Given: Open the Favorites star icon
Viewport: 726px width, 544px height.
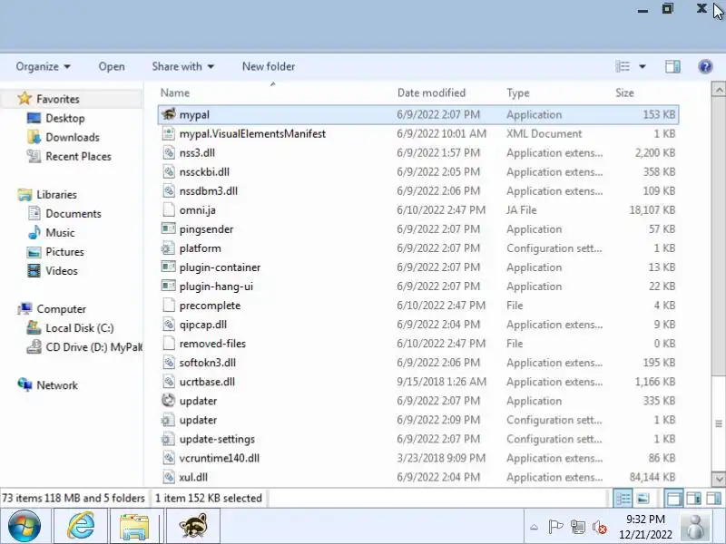Looking at the screenshot, I should pyautogui.click(x=25, y=99).
